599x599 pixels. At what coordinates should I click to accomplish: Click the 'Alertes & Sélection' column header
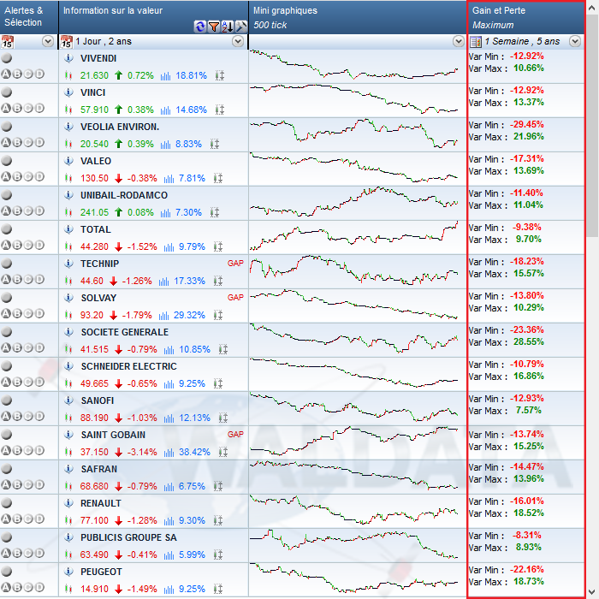point(29,17)
